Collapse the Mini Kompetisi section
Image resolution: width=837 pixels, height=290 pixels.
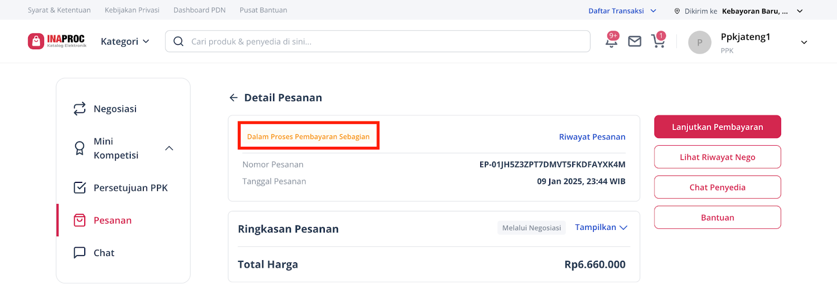pos(169,148)
